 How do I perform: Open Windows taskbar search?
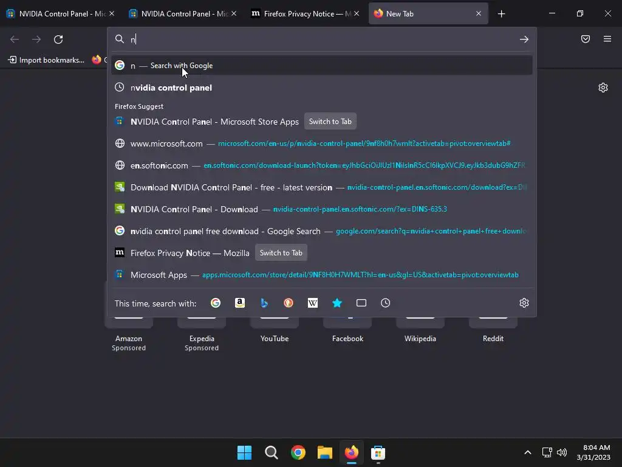[x=272, y=452]
